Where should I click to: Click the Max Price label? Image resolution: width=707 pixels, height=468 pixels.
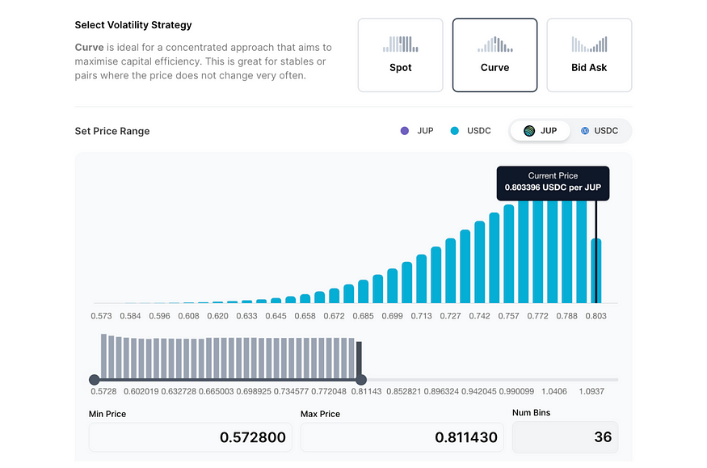click(x=320, y=414)
